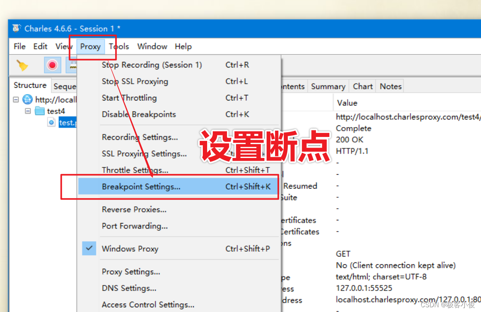The width and height of the screenshot is (481, 312).
Task: Click the '127.0.0.1:55525' client address value
Action: coord(364,288)
